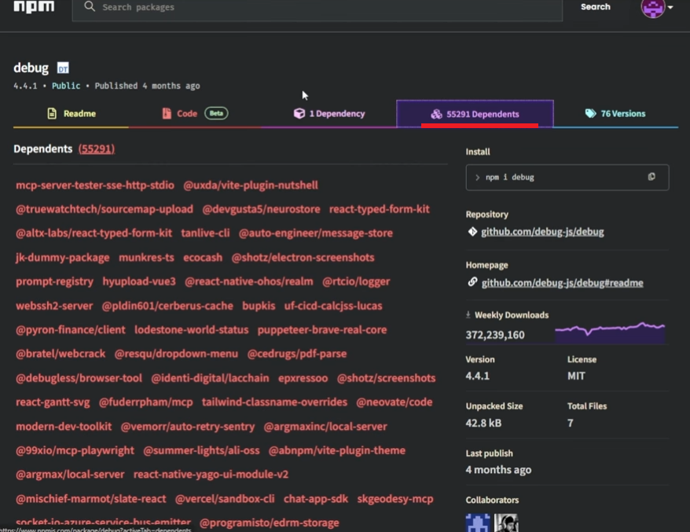Open @devgusta5/neurostore package

coord(261,209)
